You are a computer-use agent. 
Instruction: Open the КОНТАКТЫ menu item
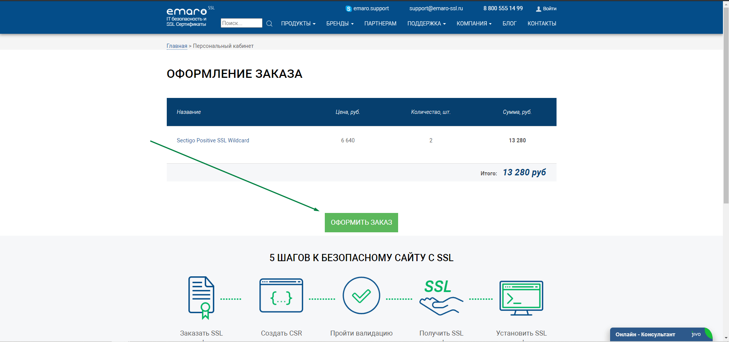click(542, 24)
